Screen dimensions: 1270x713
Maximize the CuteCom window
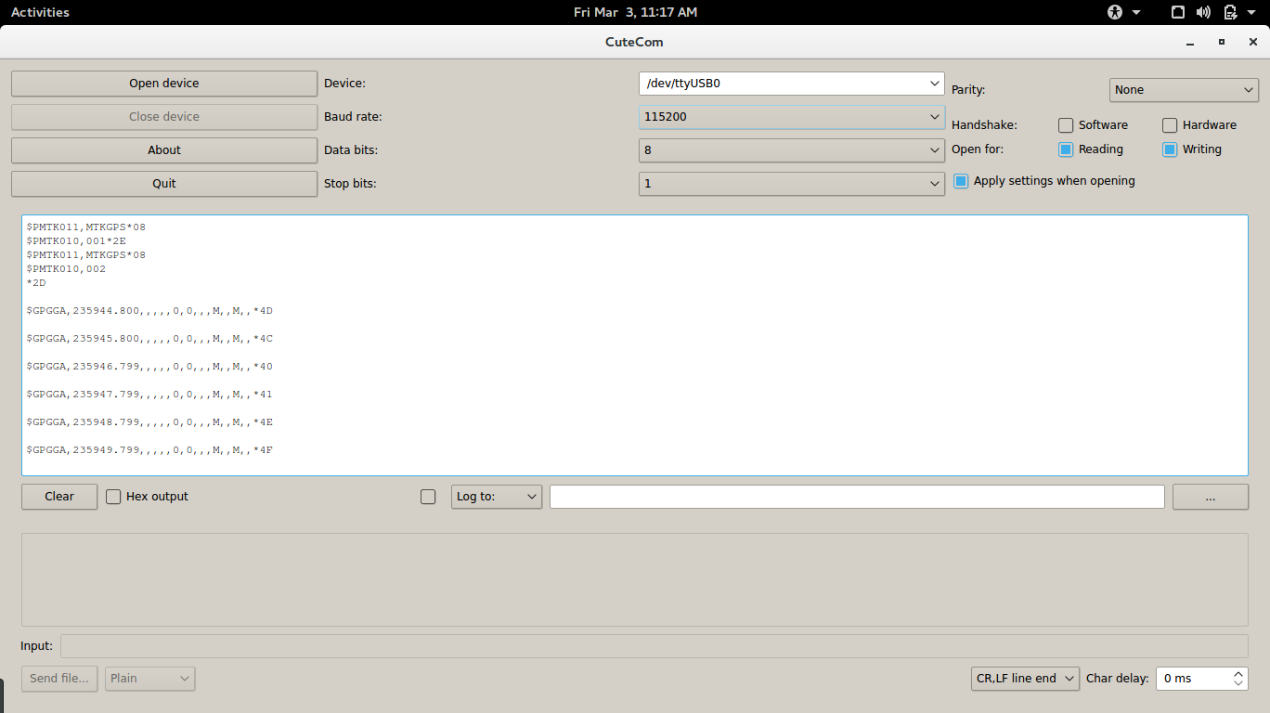tap(1222, 42)
